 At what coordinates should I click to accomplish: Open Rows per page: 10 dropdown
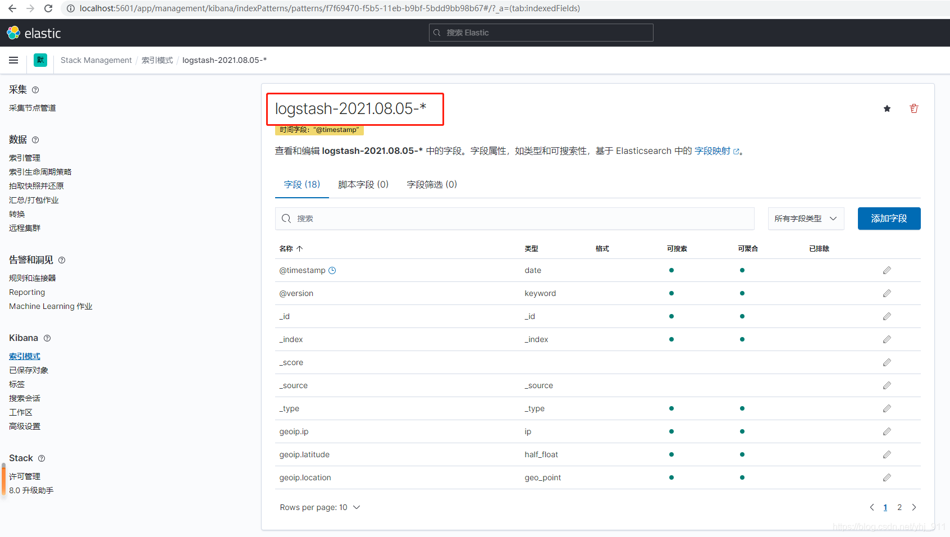tap(320, 507)
